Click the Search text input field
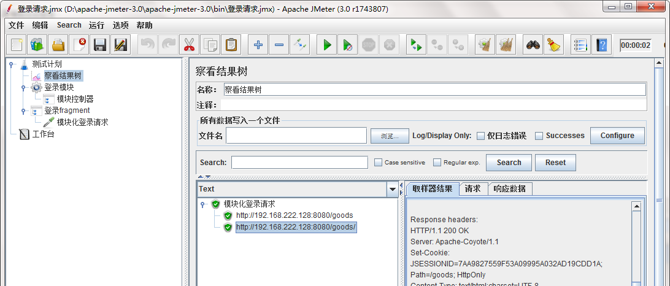The width and height of the screenshot is (670, 286). click(x=299, y=163)
